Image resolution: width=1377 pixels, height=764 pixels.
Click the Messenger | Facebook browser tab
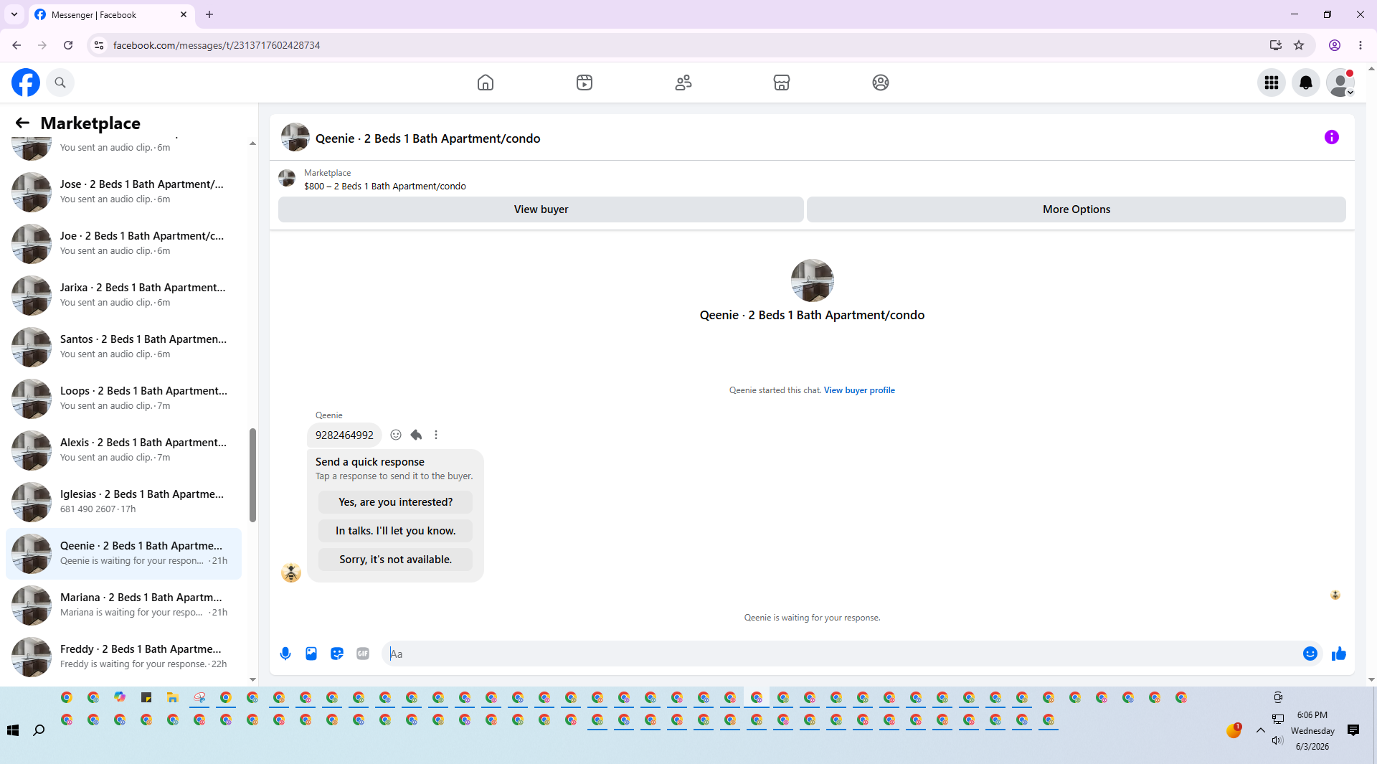coord(111,14)
